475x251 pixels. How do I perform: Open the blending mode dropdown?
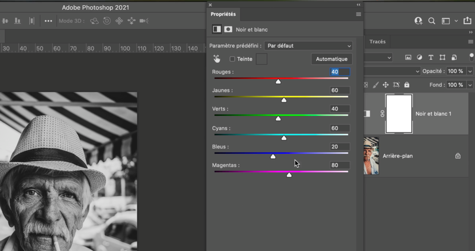point(392,71)
